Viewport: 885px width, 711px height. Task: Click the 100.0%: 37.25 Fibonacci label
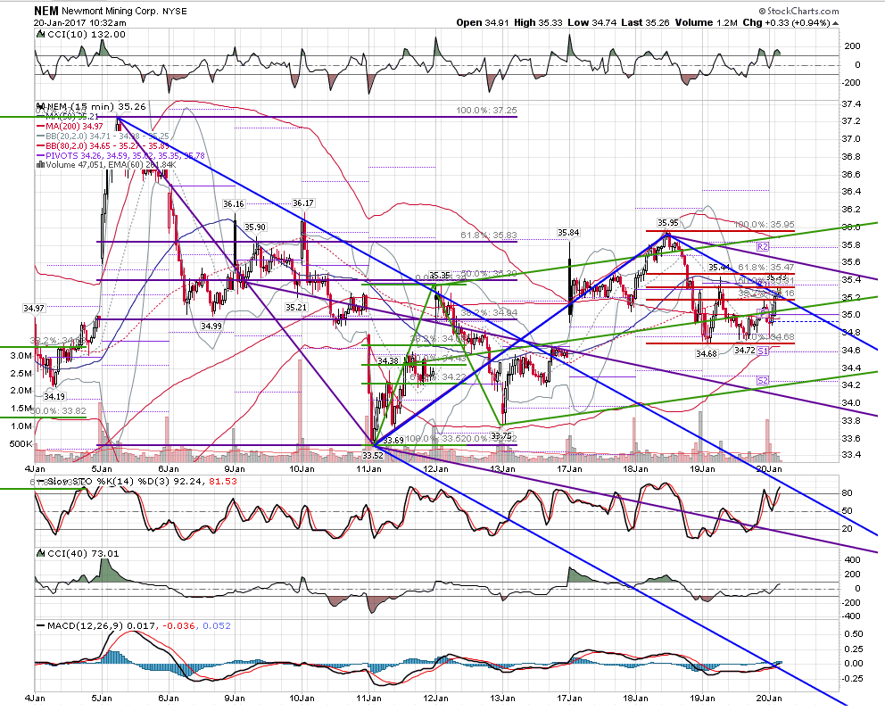tap(486, 110)
